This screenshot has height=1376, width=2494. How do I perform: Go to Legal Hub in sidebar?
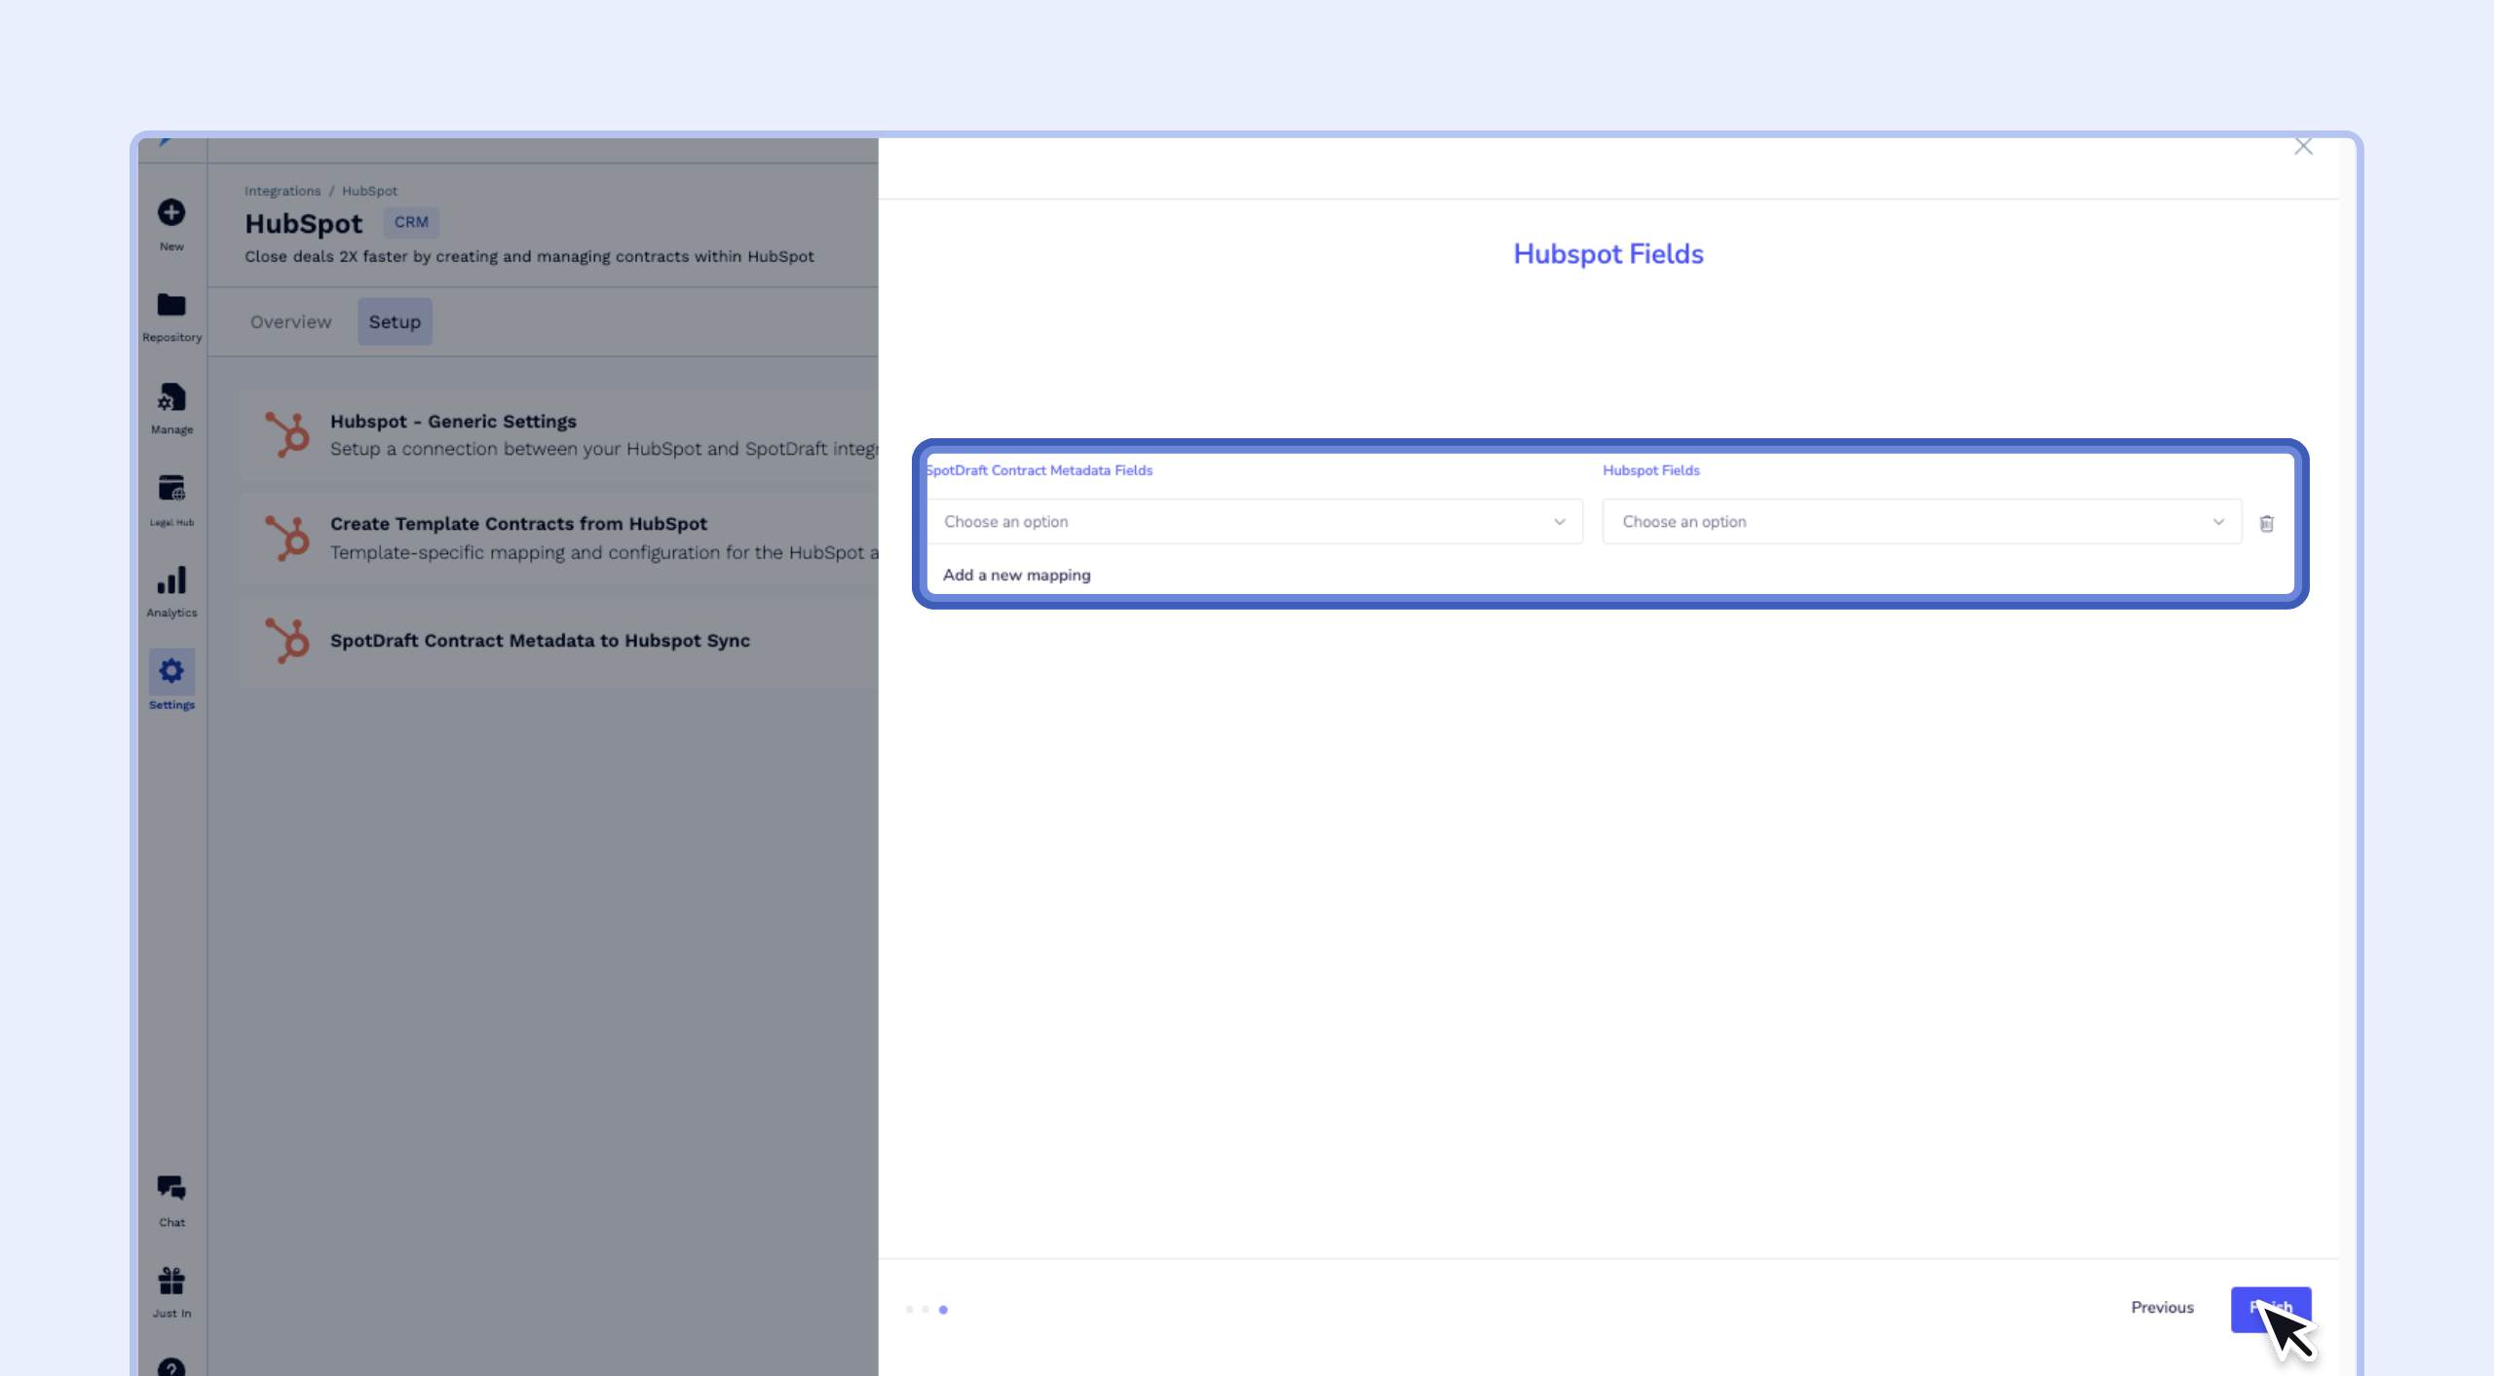coord(171,489)
